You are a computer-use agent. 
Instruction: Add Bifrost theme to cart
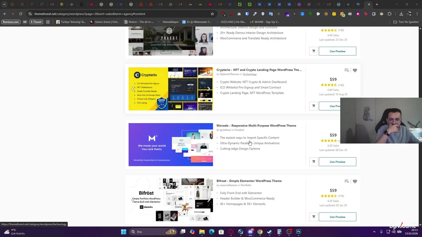pos(314,217)
